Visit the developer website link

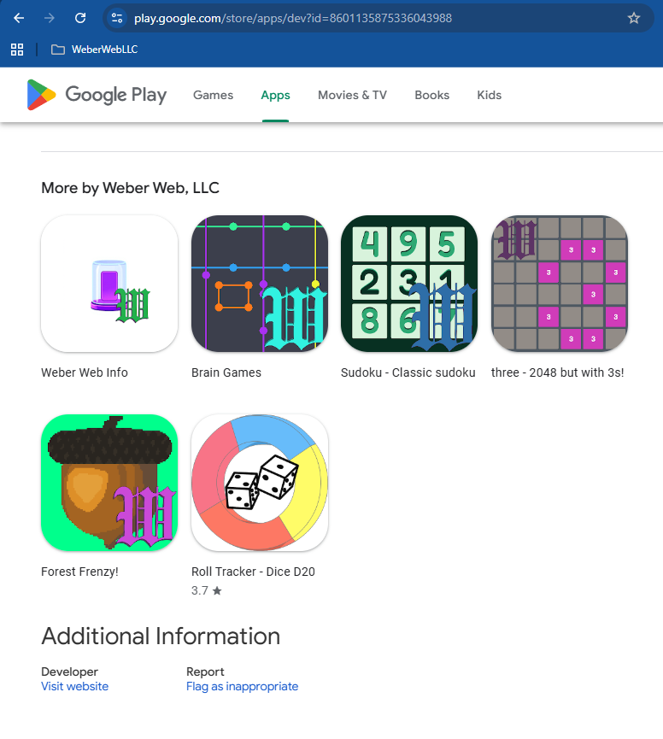pyautogui.click(x=74, y=686)
